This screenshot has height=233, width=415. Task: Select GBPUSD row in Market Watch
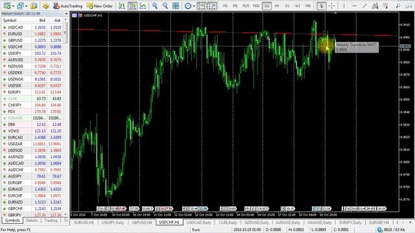point(32,40)
